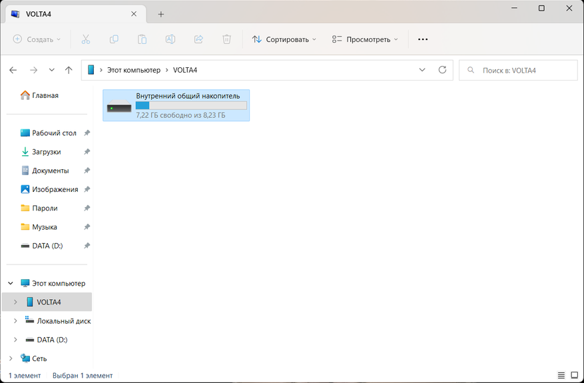This screenshot has height=383, width=584.
Task: Go up one level with up arrow
Action: point(69,70)
